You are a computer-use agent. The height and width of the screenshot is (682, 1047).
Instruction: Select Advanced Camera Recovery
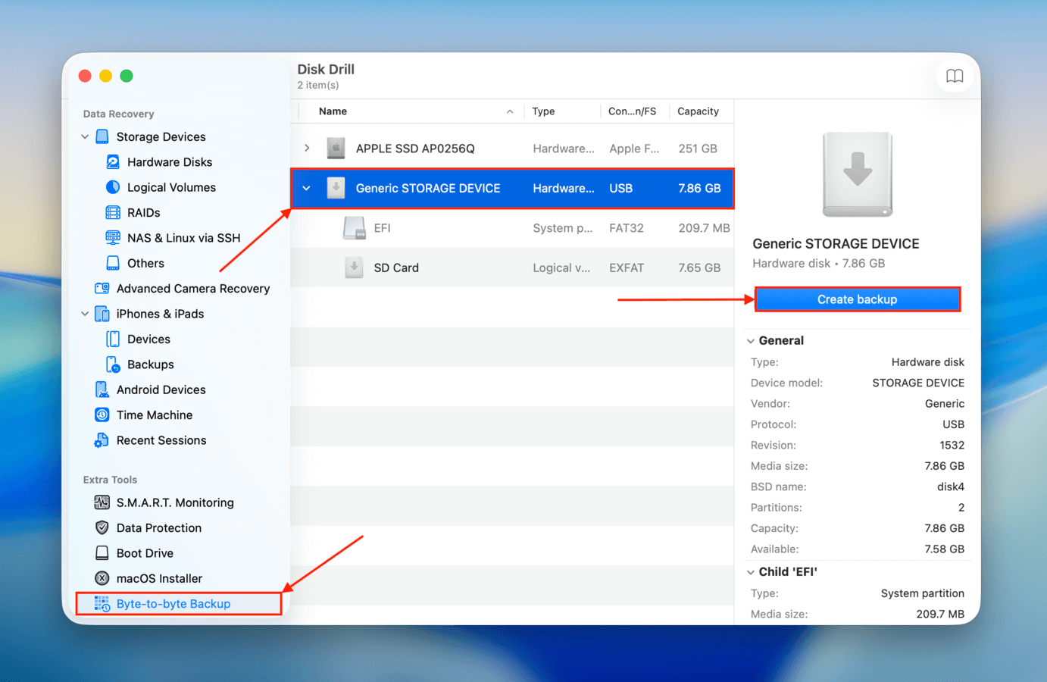tap(193, 288)
